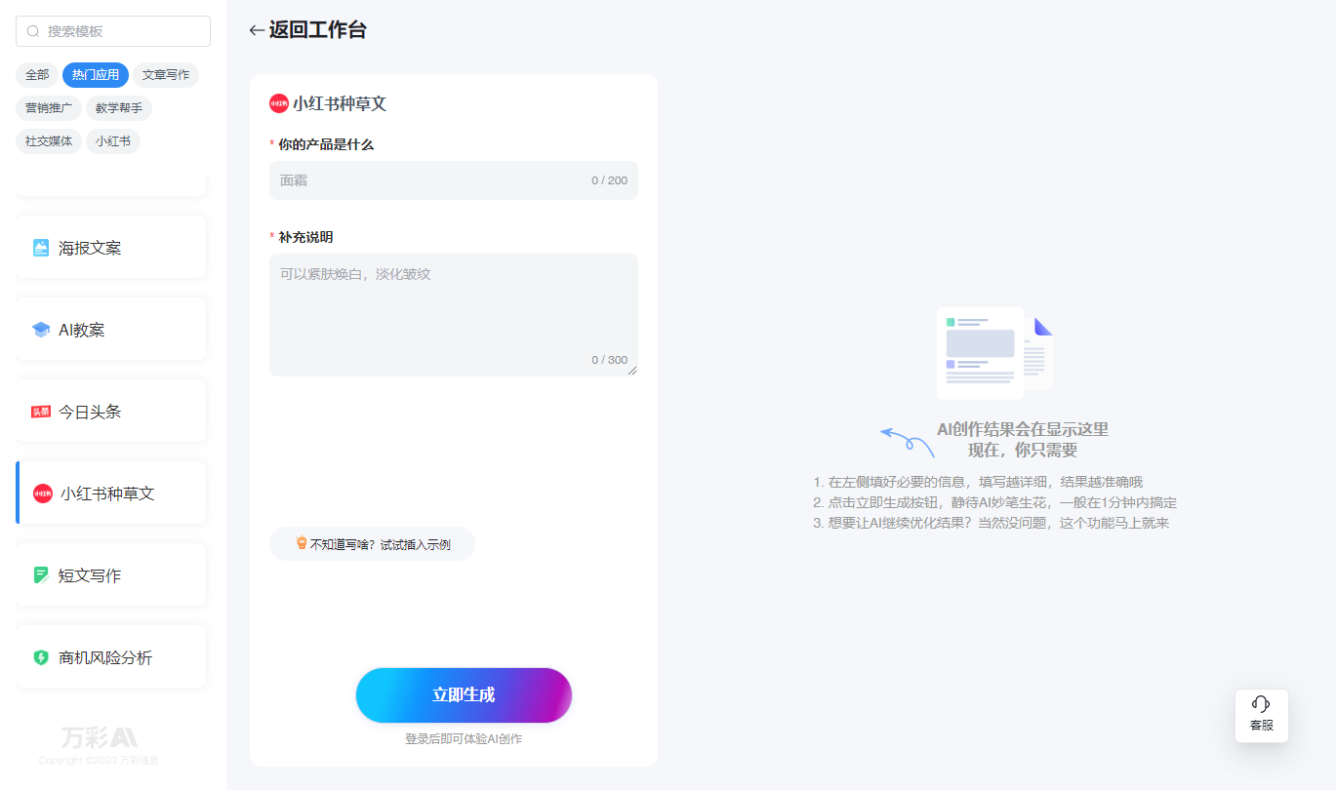Click the 0 / 300 character counter
This screenshot has width=1336, height=790.
pyautogui.click(x=610, y=360)
